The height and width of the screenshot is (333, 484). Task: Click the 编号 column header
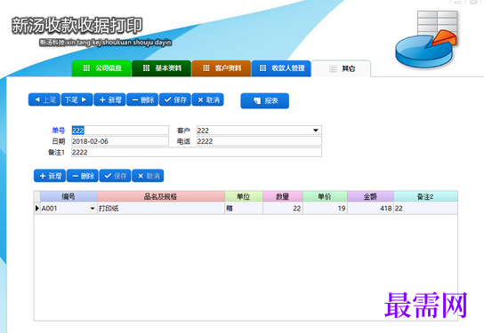click(x=69, y=196)
